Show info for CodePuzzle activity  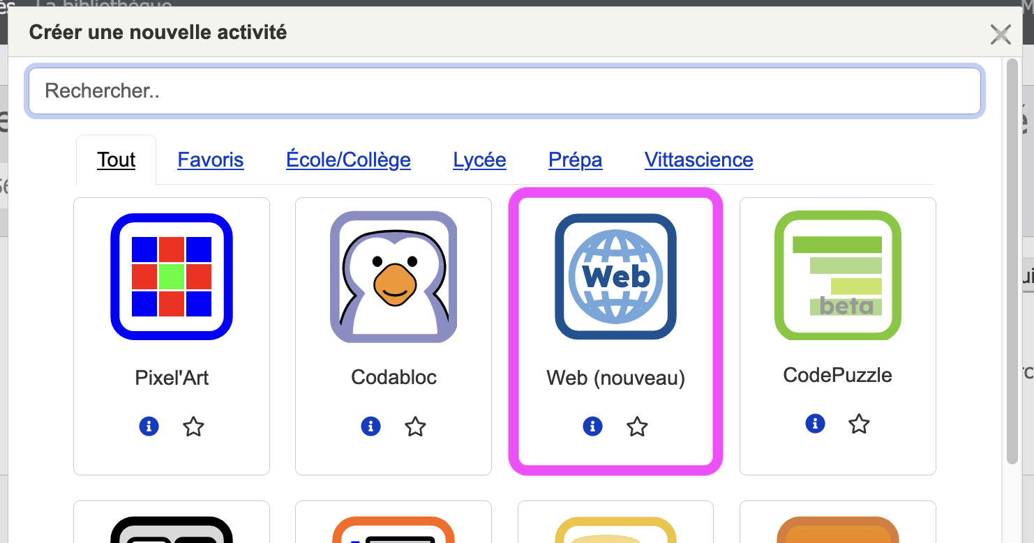815,423
